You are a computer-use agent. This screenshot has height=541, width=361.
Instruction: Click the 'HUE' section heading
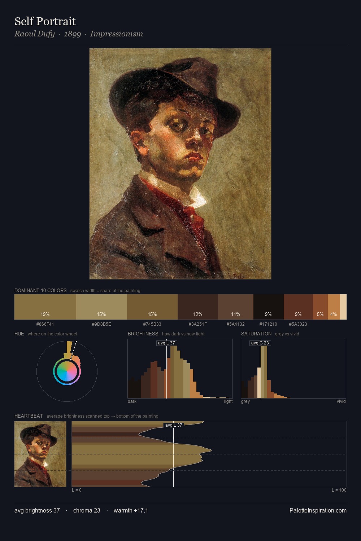tap(19, 334)
